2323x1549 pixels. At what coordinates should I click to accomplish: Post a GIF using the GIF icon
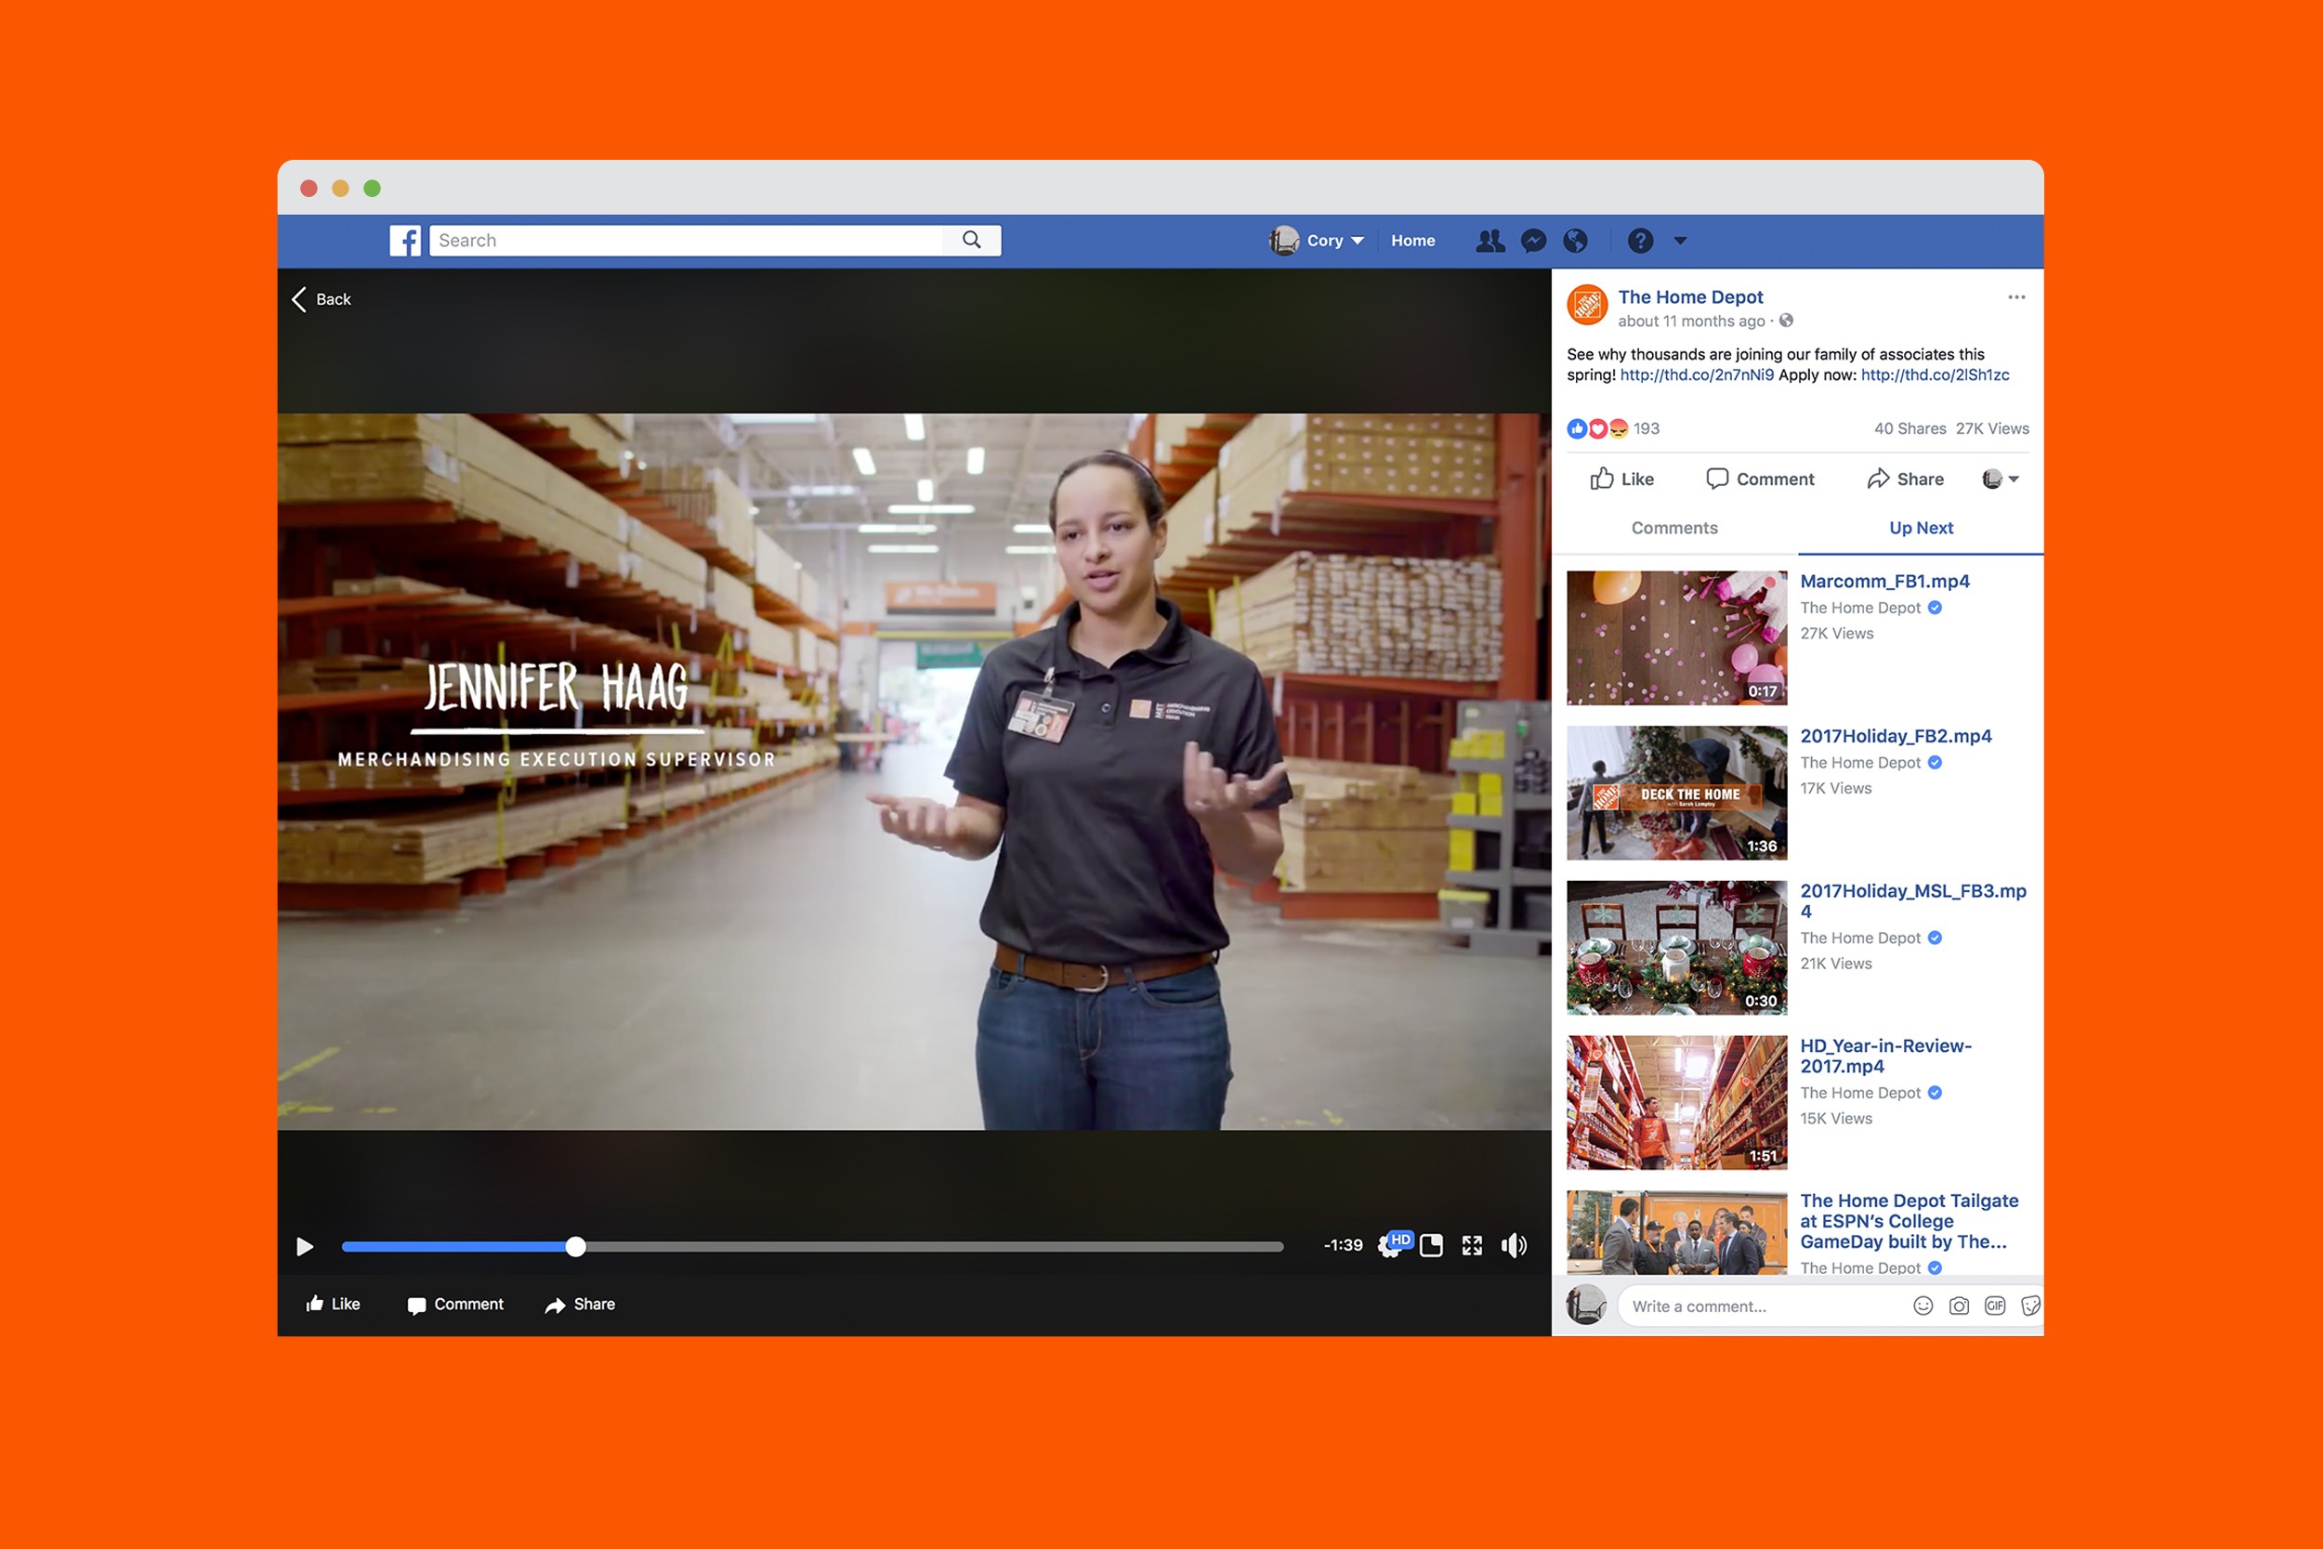[x=1995, y=1306]
